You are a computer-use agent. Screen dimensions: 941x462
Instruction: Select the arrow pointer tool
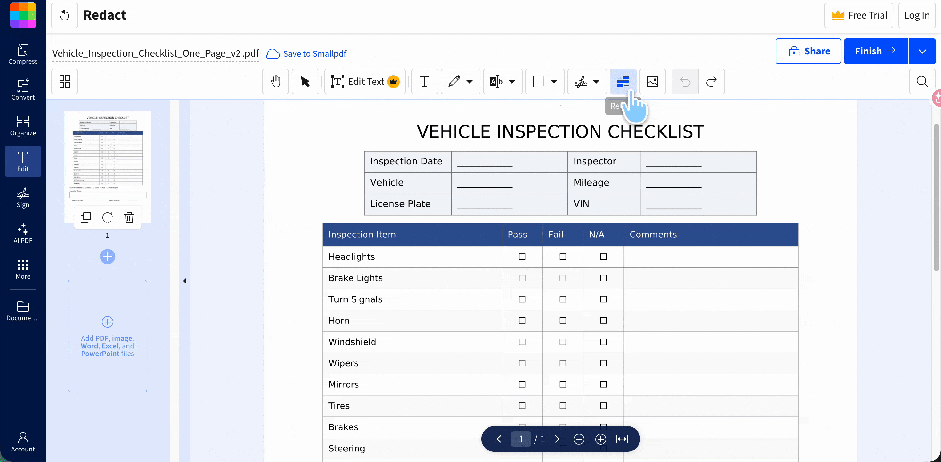pyautogui.click(x=305, y=82)
